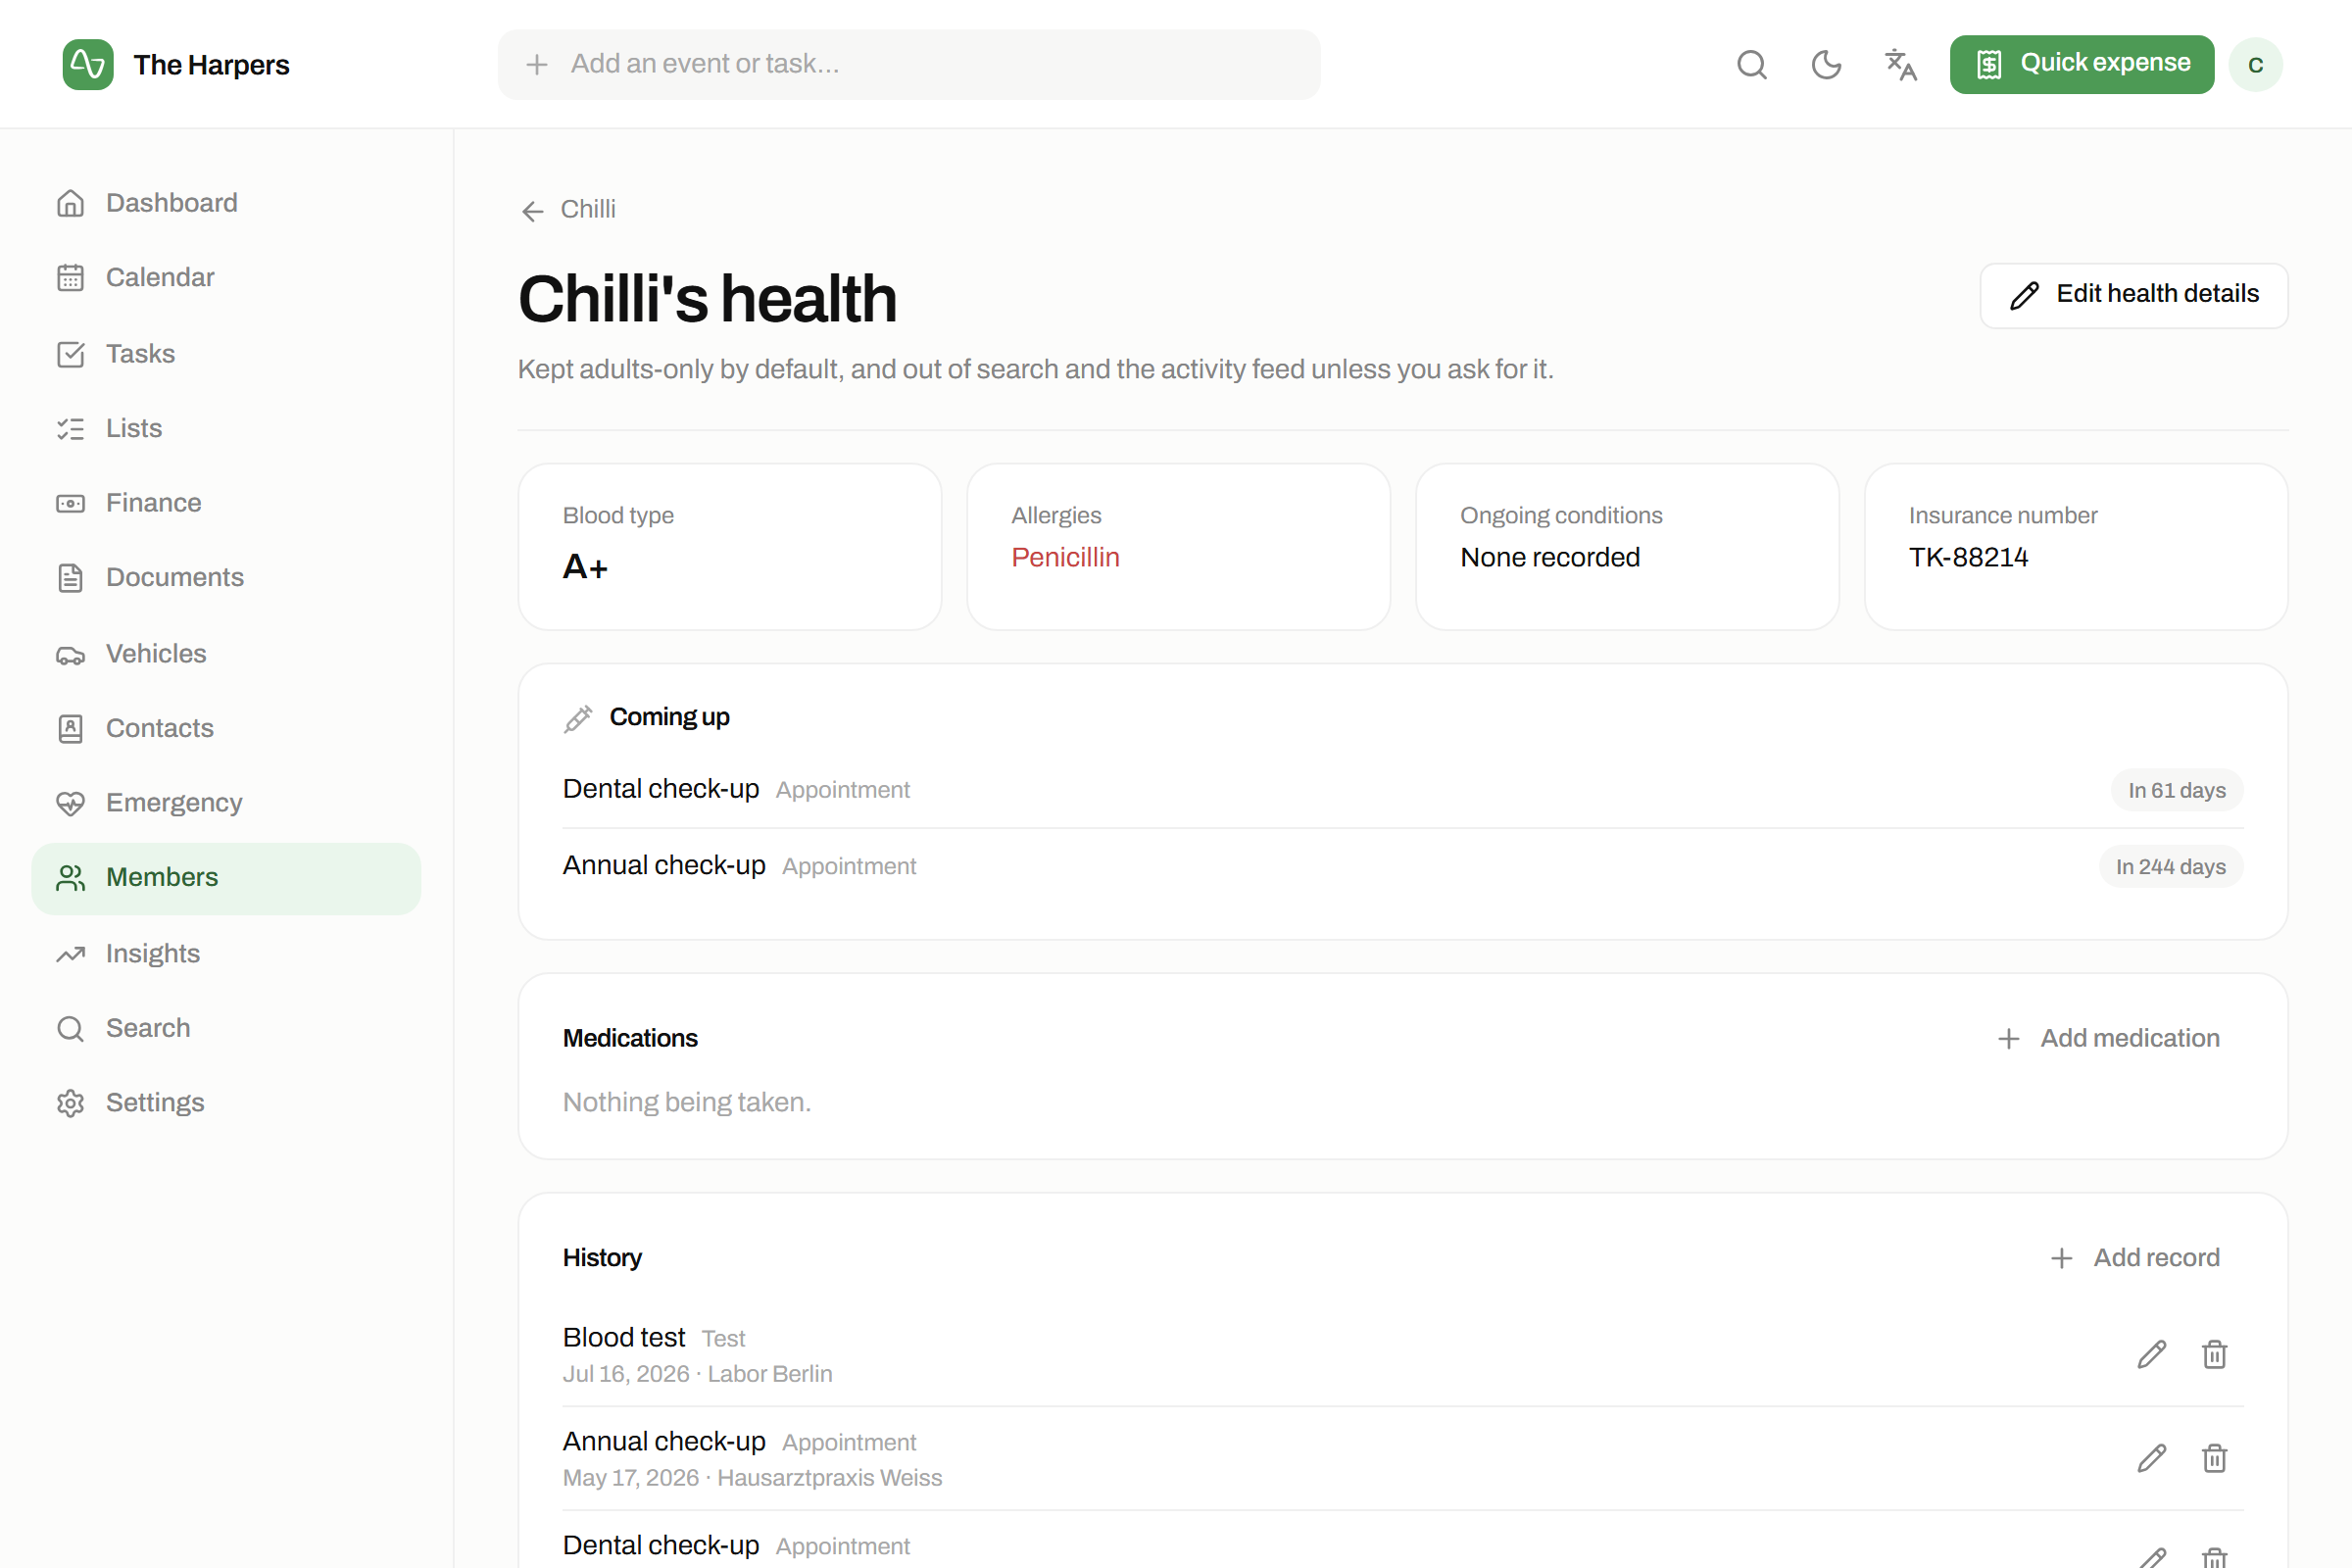Click the Penicillin allergy value
This screenshot has height=1568, width=2352.
tap(1065, 557)
